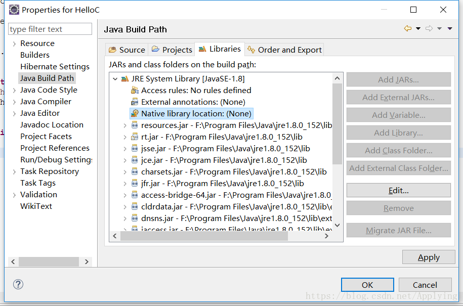Image resolution: width=463 pixels, height=306 pixels.
Task: Expand the Task Repository category
Action: click(x=14, y=172)
